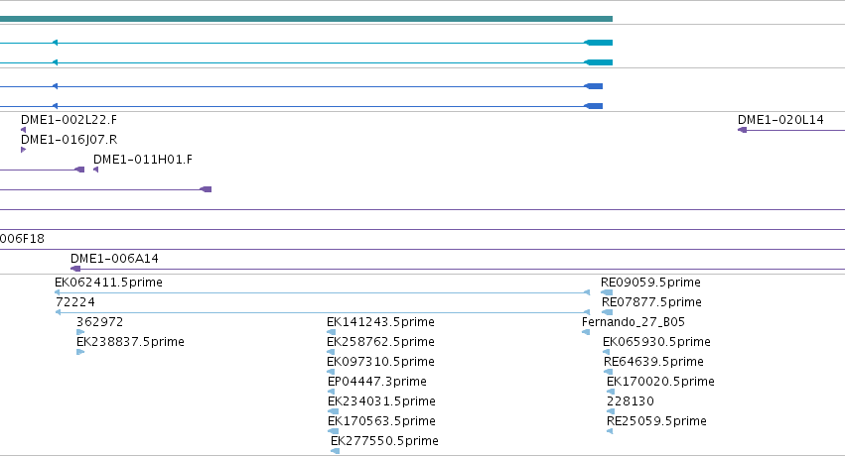Click the thick teal gene span bar

click(306, 19)
